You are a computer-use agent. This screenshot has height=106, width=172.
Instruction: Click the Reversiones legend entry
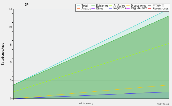tap(159, 8)
